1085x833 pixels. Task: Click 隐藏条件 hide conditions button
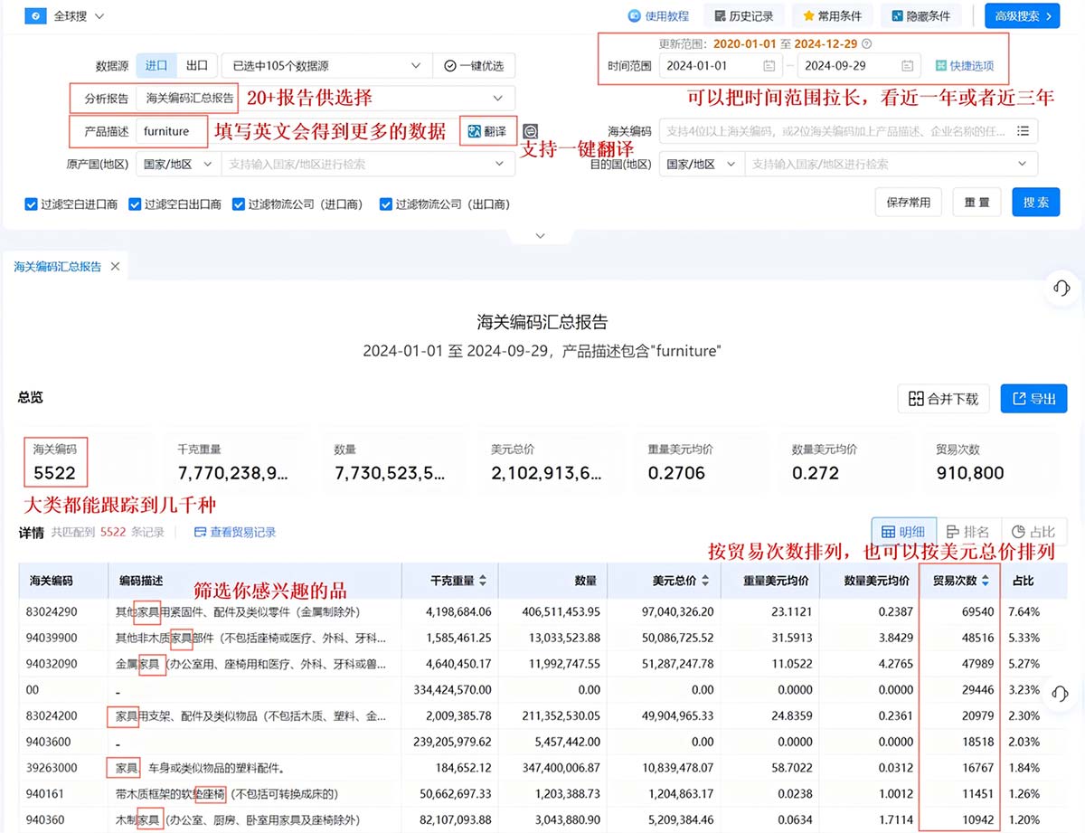click(921, 16)
